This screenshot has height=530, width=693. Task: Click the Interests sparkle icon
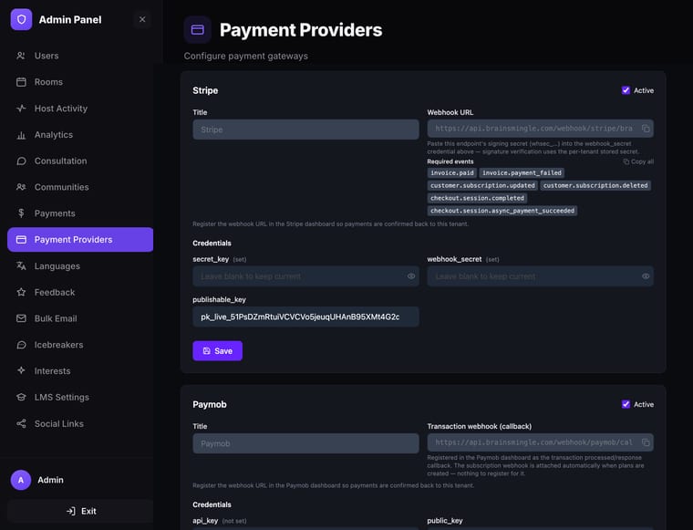[x=21, y=370]
